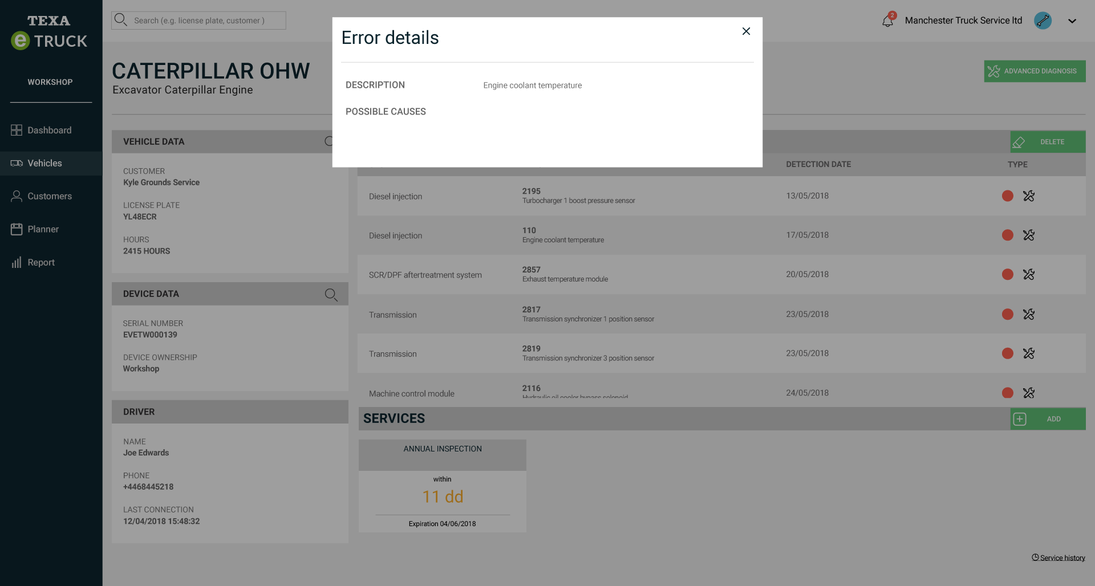Click the Planner calendar icon
The height and width of the screenshot is (586, 1095).
coord(17,229)
